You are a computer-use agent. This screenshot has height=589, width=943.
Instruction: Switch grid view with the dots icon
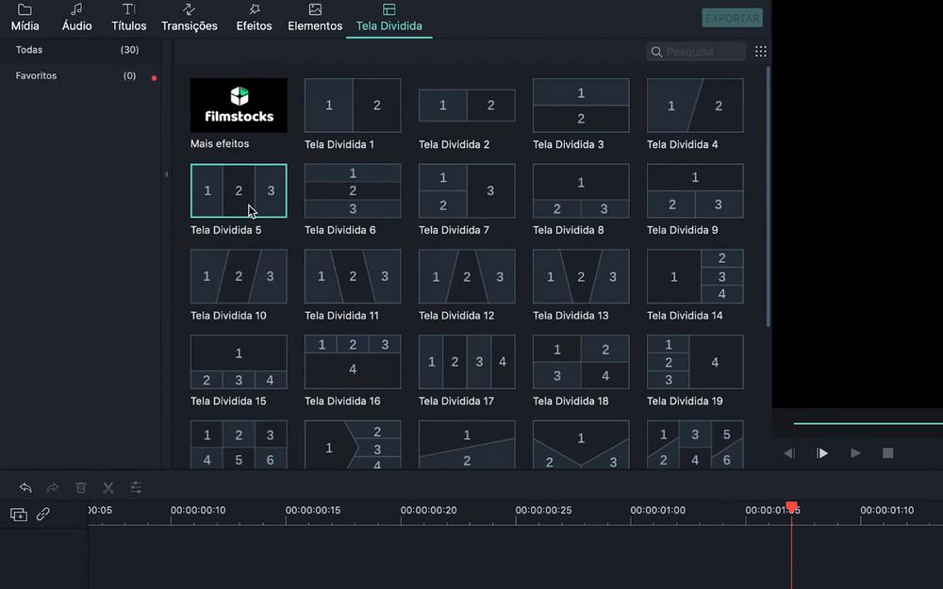pyautogui.click(x=761, y=52)
